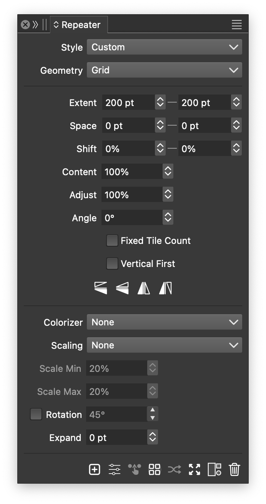266x504 pixels.
Task: Open the Geometry dropdown showing Grid
Action: (164, 70)
